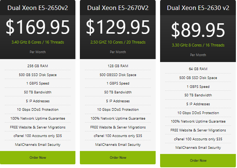The width and height of the screenshot is (237, 168).
Task: Click 500 GBSSD Disk Space in middle plan
Action: click(x=118, y=75)
